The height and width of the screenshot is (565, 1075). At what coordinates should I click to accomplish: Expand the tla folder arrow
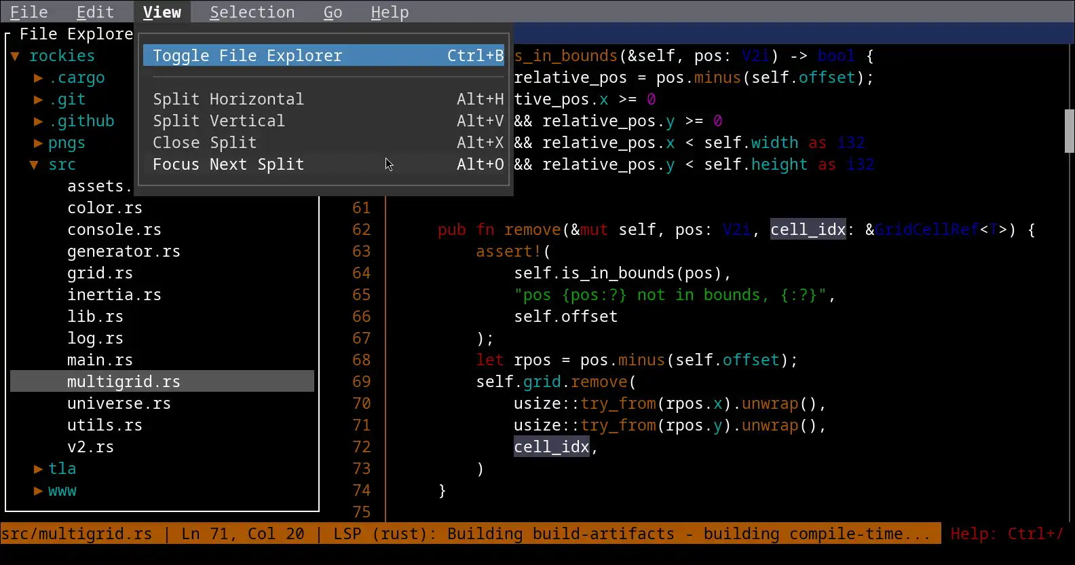click(x=39, y=469)
